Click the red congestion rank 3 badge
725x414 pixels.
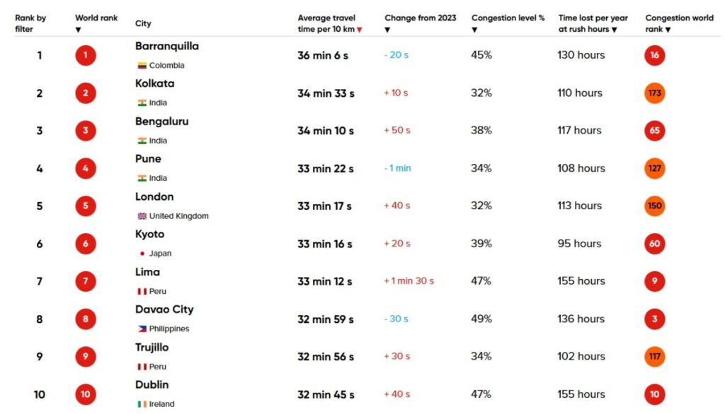tap(654, 319)
